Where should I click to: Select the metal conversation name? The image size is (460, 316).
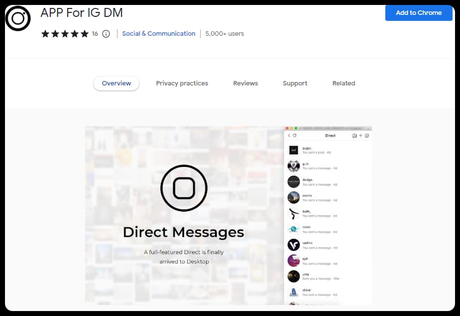pyautogui.click(x=306, y=227)
